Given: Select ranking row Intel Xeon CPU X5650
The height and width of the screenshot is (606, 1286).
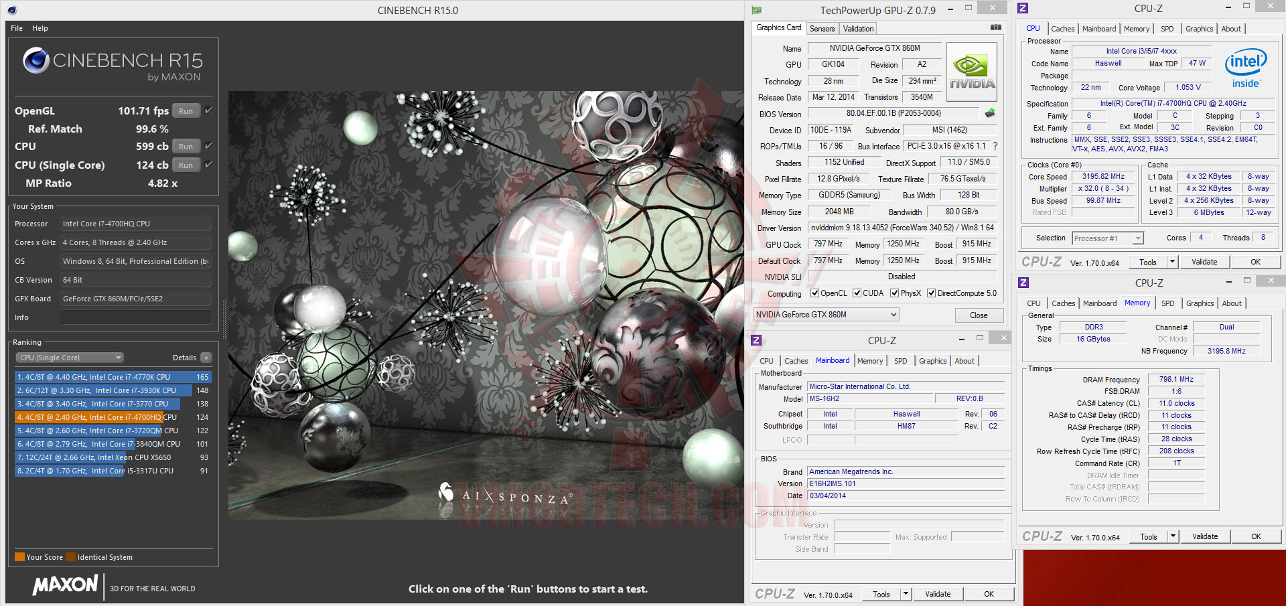Looking at the screenshot, I should point(113,457).
